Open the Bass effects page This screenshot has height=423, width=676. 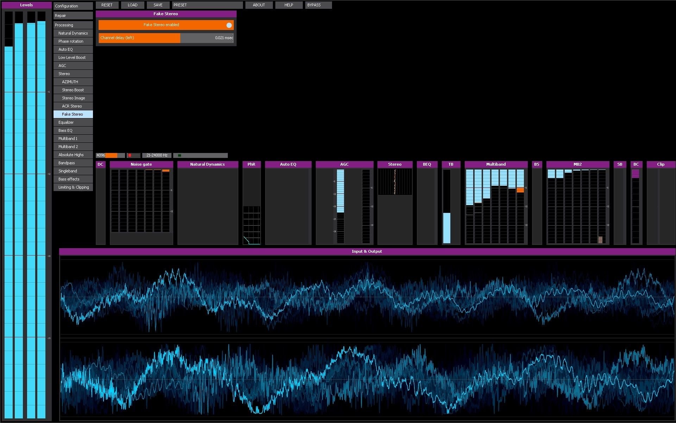point(73,179)
